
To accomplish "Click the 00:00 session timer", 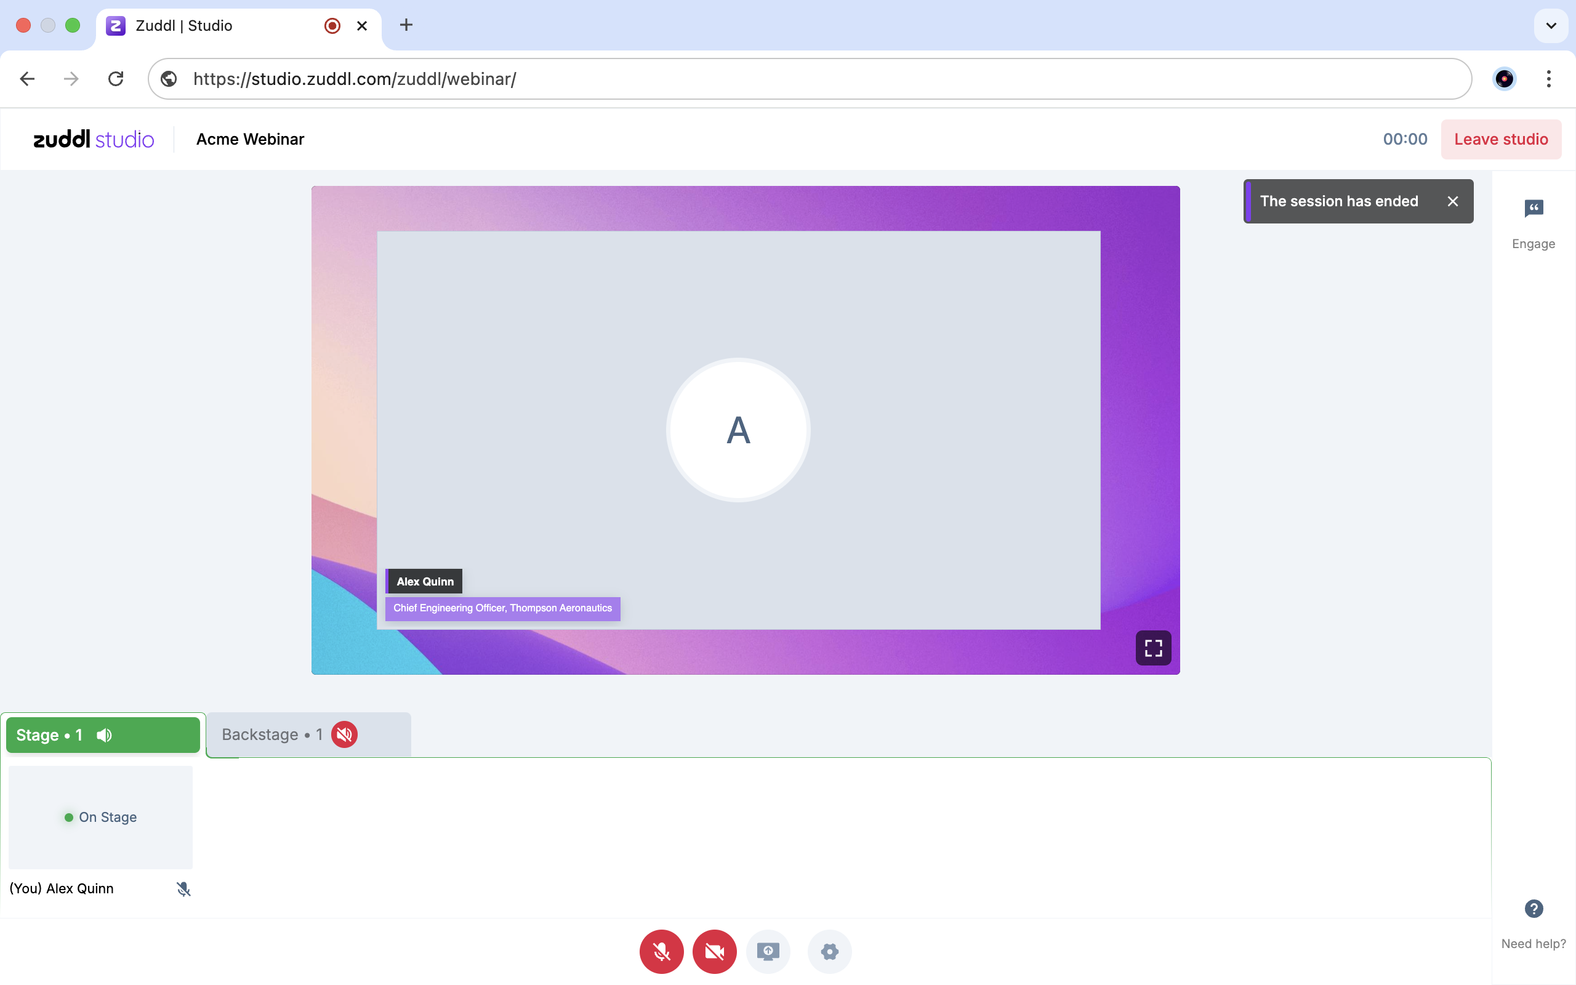I will point(1405,139).
